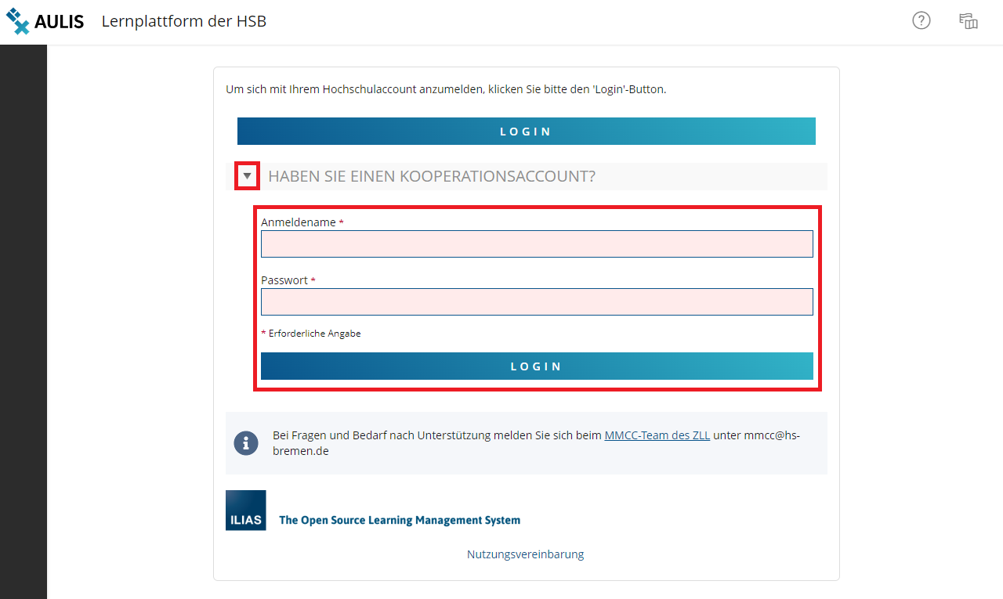1003x599 pixels.
Task: Click the lower LOGIN button under Passwort
Action: pos(537,366)
